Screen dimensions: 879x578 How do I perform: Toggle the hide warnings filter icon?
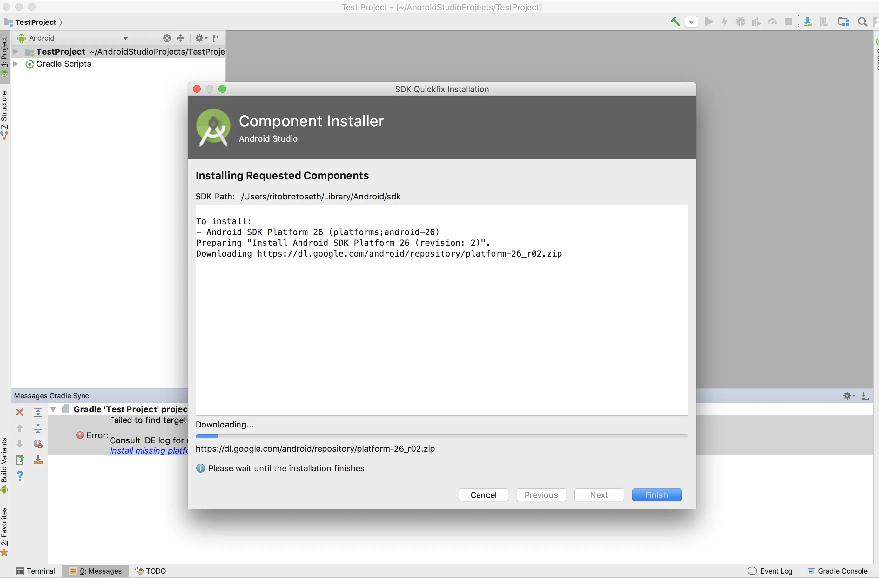[38, 444]
